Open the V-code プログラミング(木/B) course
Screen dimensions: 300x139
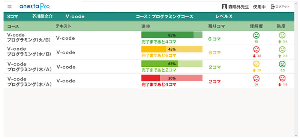coord(29,52)
